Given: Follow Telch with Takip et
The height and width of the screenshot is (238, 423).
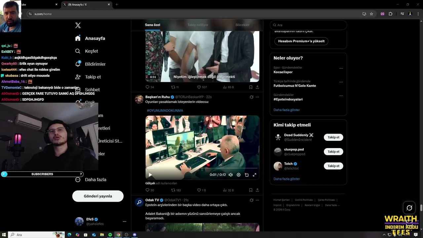Looking at the screenshot, I should click(x=333, y=166).
